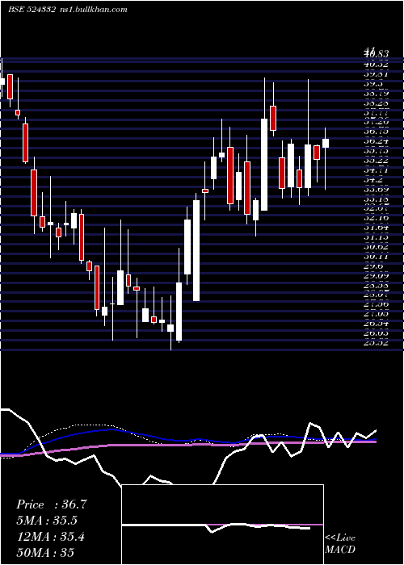This screenshot has height=565, width=404.
Task: Click the '5MA : 35.5' readout
Action: tap(47, 521)
